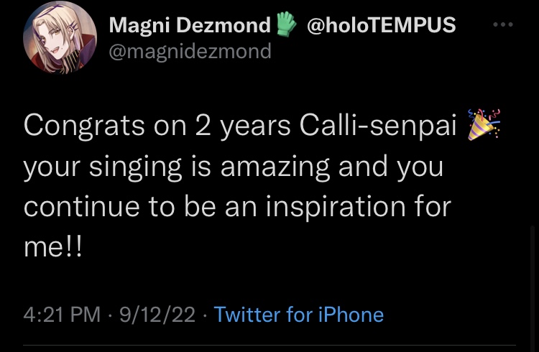Open the @magnidezmond handle

pos(190,51)
